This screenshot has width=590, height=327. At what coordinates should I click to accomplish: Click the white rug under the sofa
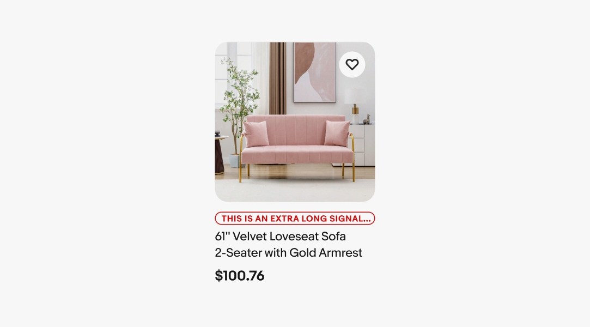tap(294, 190)
